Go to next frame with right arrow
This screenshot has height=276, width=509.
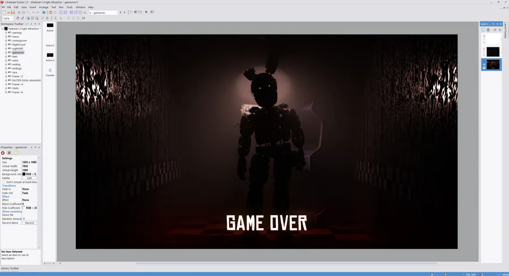124,12
